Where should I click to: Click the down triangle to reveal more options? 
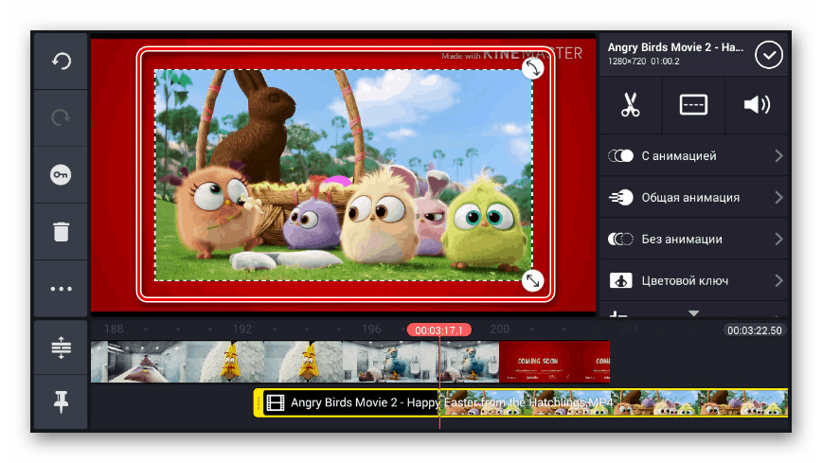693,313
